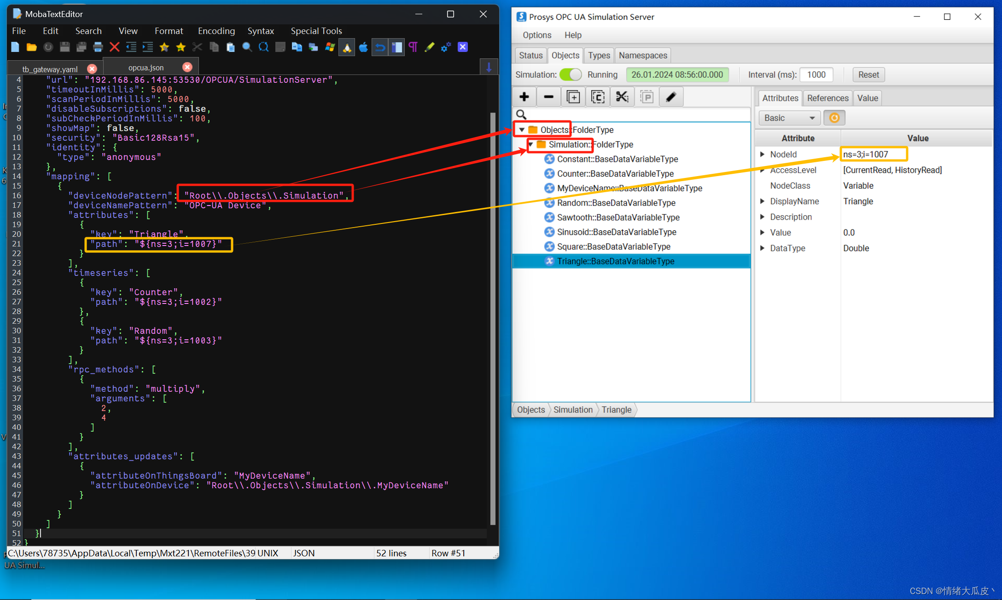Click the Reset button
1002x600 pixels.
(x=868, y=74)
